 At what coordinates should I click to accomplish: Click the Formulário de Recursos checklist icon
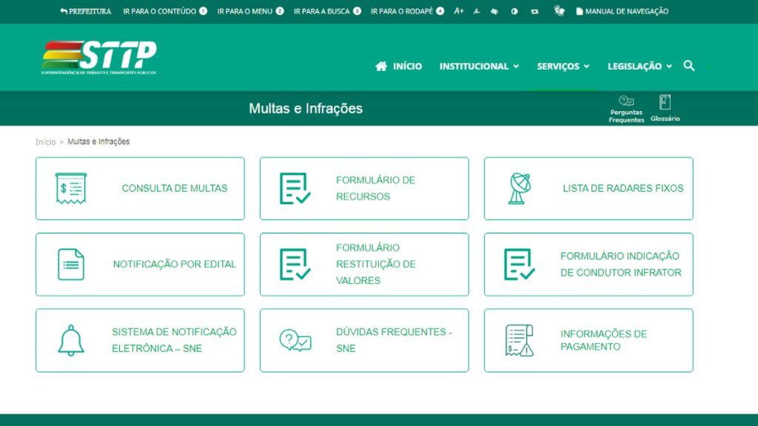pyautogui.click(x=292, y=188)
